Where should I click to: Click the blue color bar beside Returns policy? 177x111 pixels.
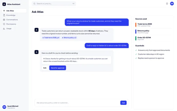point(136,32)
